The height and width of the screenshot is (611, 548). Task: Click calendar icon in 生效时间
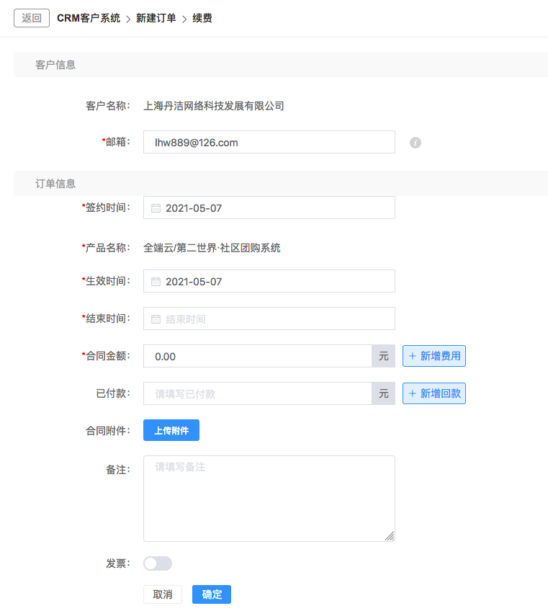[x=156, y=282]
